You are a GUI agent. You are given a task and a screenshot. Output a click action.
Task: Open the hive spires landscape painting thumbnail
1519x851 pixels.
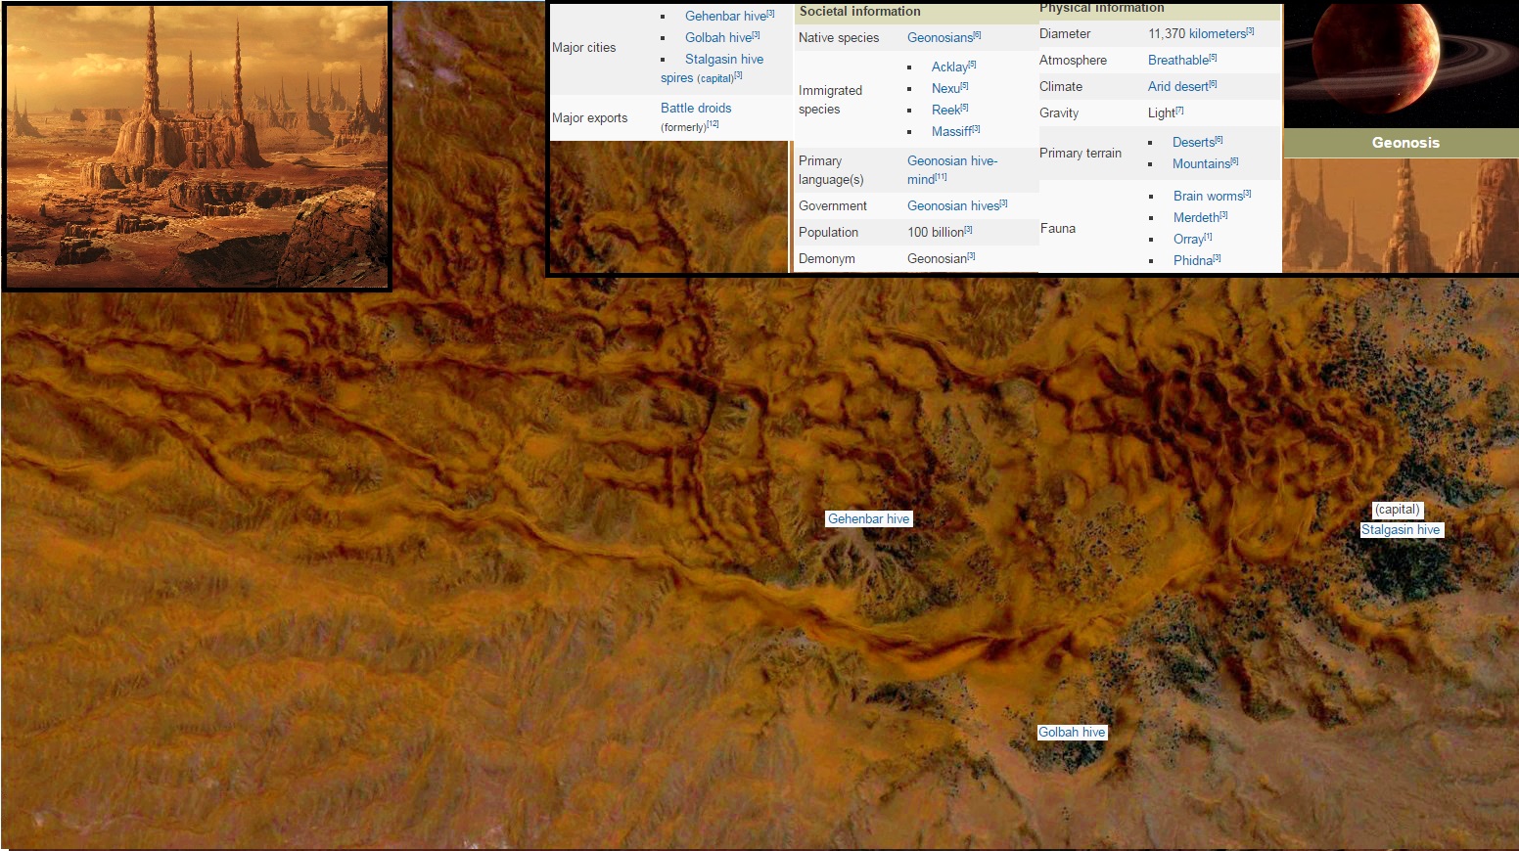[197, 147]
